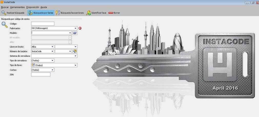The image size is (259, 117).
Task: Click the large magnifier search icon beside Código
Action: pos(4,25)
